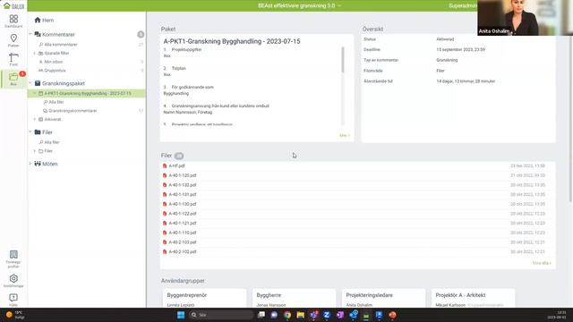Collapse the Kommentarer section
The height and width of the screenshot is (322, 573).
[30, 34]
